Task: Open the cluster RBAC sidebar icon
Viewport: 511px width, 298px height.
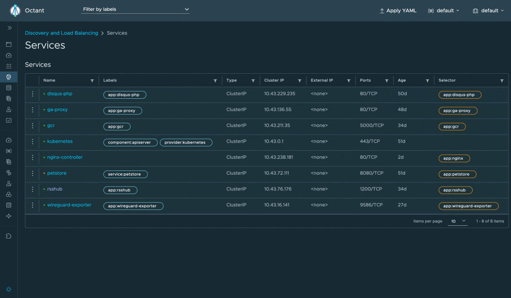Action: [x=9, y=184]
